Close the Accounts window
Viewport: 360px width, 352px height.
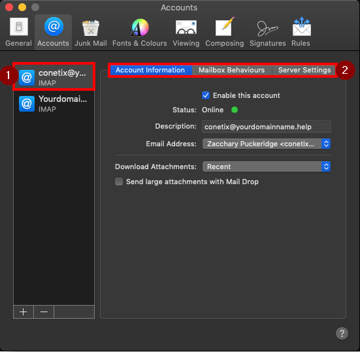click(x=9, y=7)
